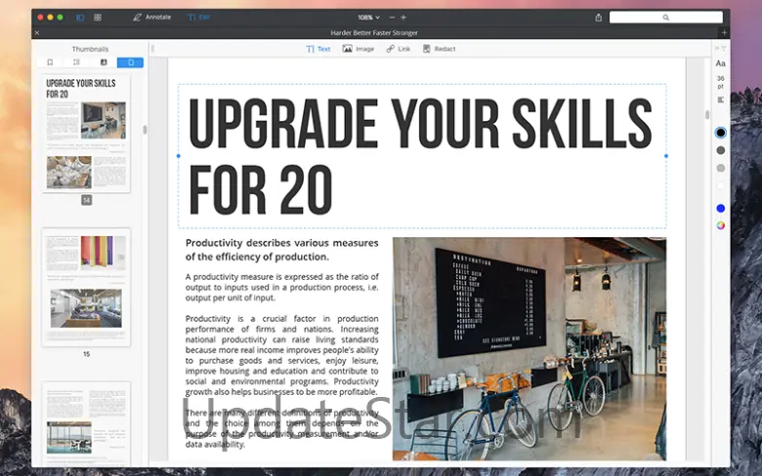Show the Outline sidebar tab
Screen dimensions: 762x476
[76, 62]
